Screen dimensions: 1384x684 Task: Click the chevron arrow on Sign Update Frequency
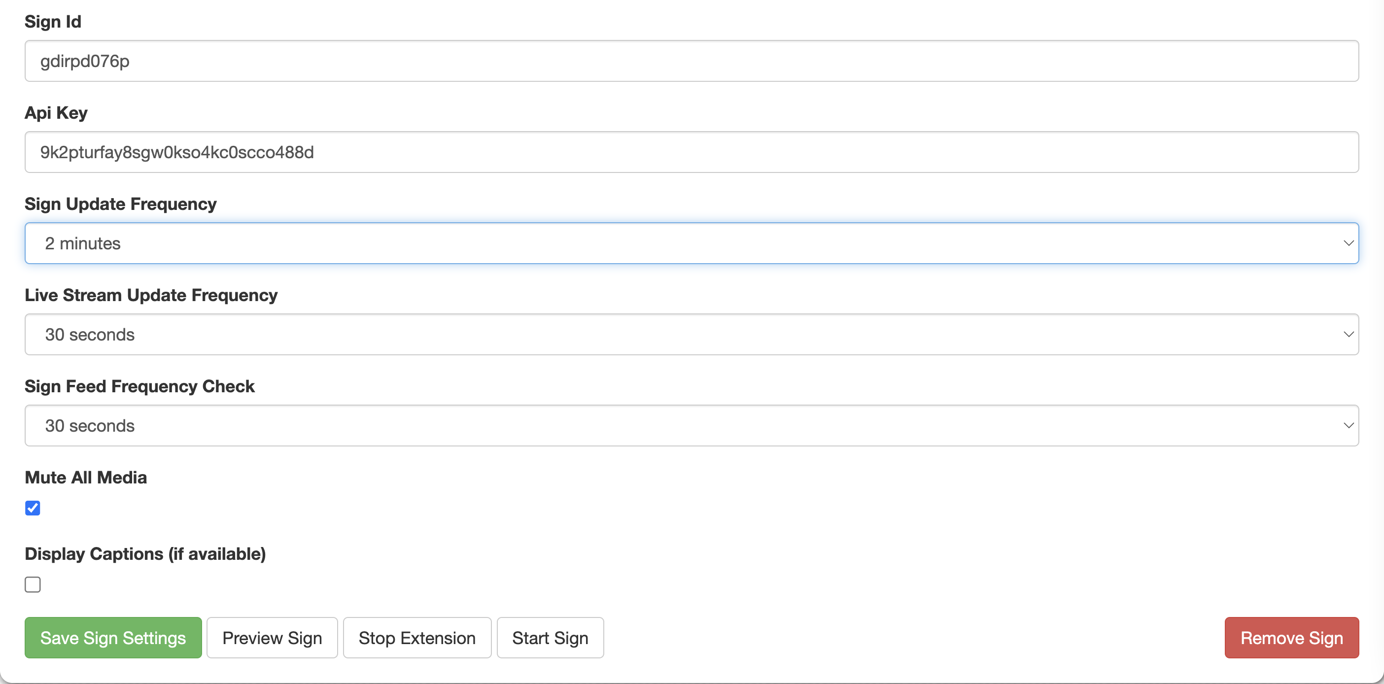(x=1348, y=243)
